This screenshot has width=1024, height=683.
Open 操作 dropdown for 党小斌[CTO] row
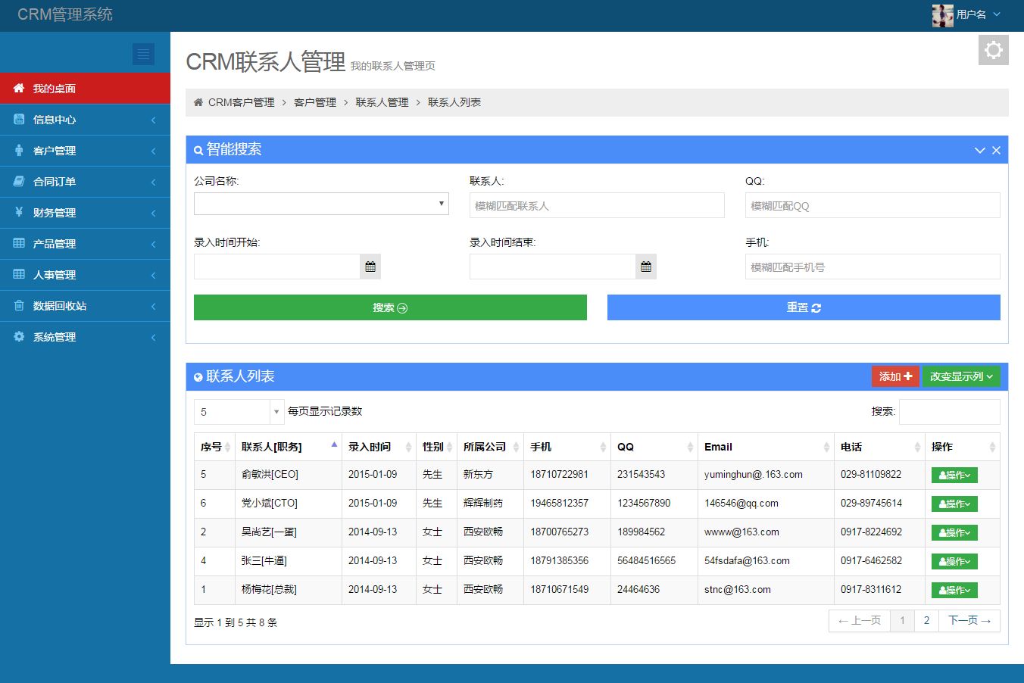[x=954, y=504]
